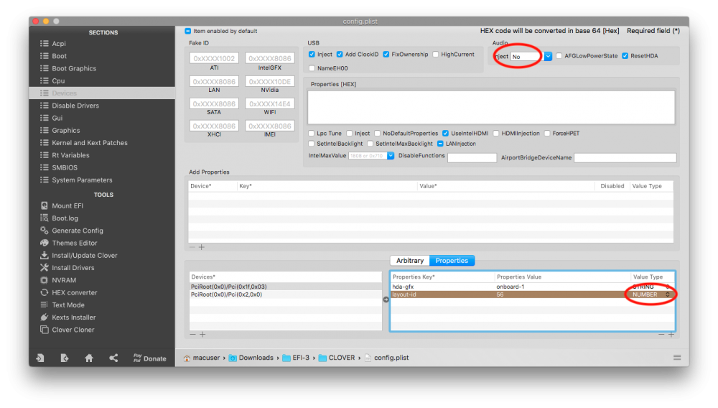Viewport: 718px width, 408px height.
Task: Click the AirportBridgeDeviceName input field
Action: 625,158
